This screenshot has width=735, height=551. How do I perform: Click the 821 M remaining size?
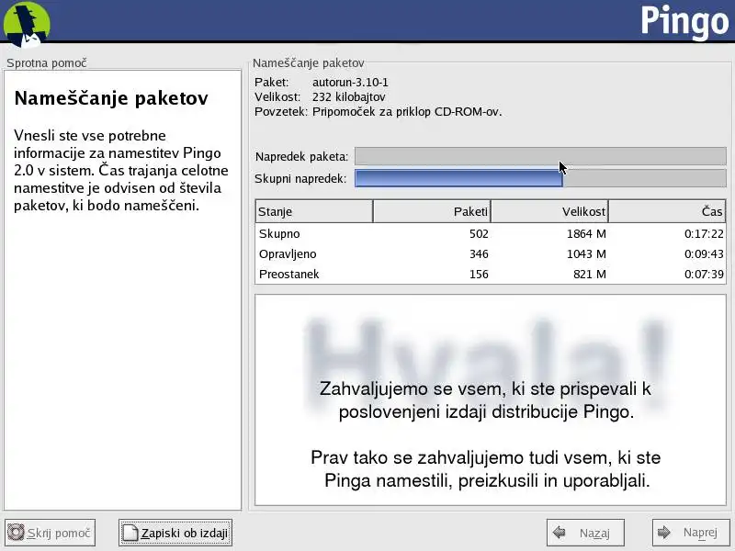pos(590,274)
